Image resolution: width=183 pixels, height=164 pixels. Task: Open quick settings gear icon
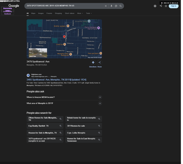(x=155, y=6)
